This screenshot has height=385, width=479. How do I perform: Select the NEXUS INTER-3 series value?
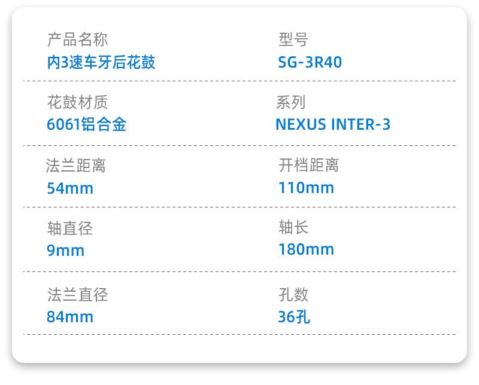[x=333, y=124]
